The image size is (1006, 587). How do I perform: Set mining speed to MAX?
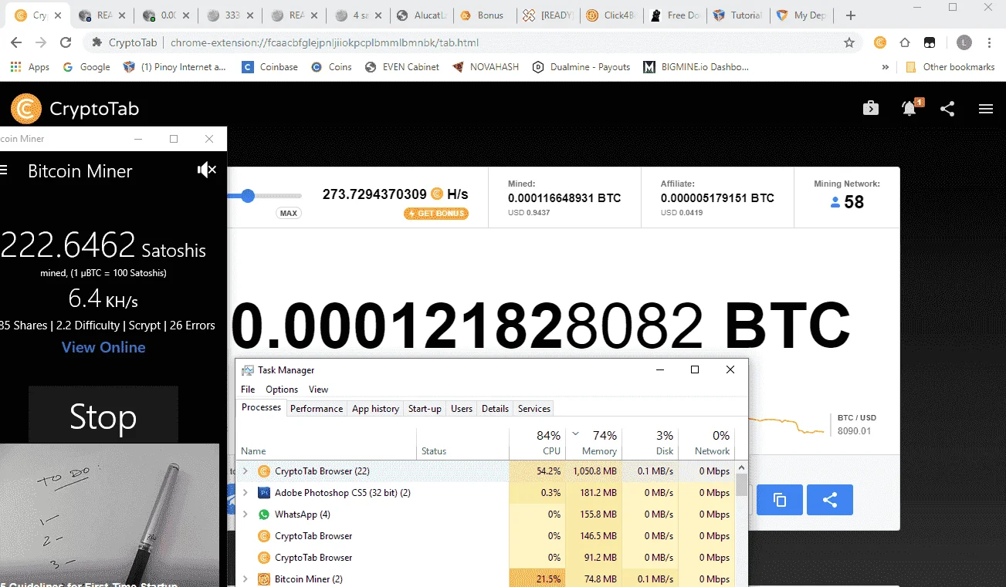289,214
